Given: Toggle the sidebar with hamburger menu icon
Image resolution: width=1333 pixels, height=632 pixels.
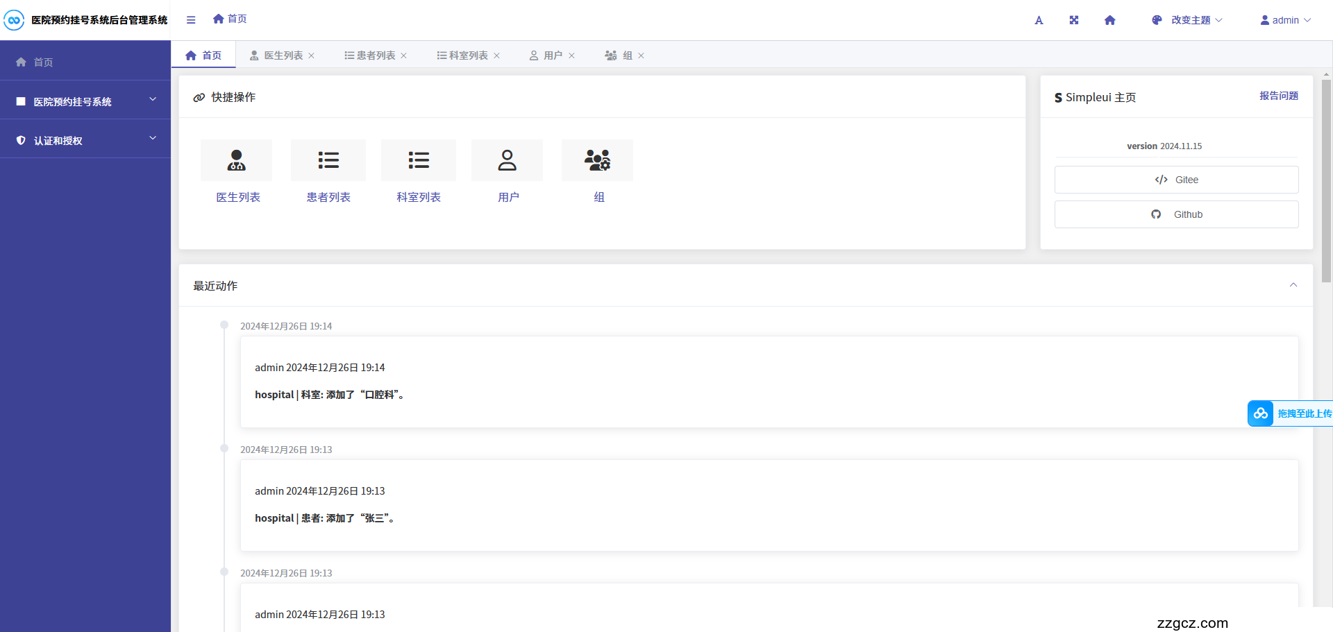Looking at the screenshot, I should [191, 20].
